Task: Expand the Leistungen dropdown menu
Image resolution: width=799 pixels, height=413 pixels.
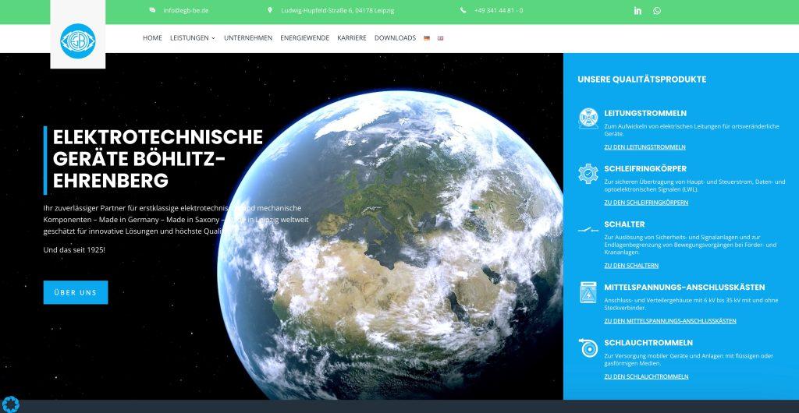Action: (192, 38)
